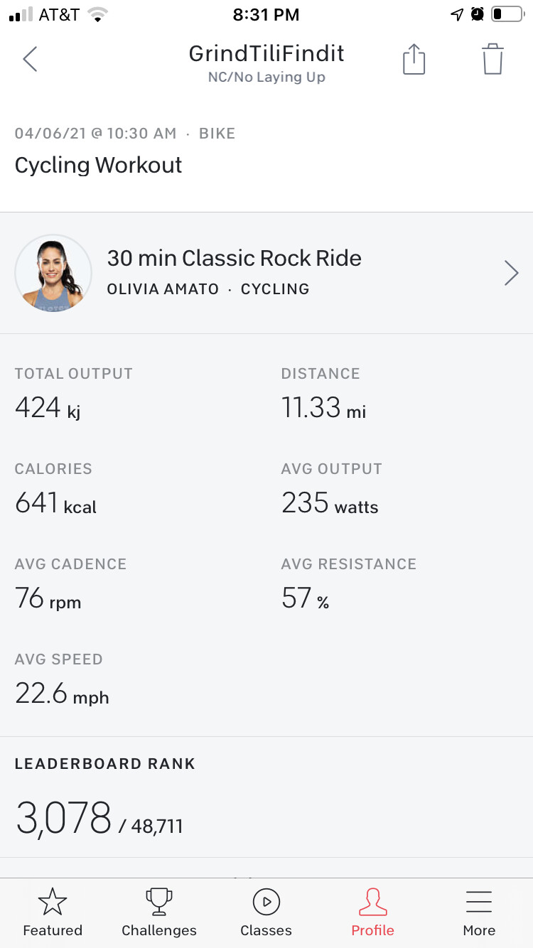Tap the back arrow icon
Viewport: 533px width, 948px height.
click(30, 60)
